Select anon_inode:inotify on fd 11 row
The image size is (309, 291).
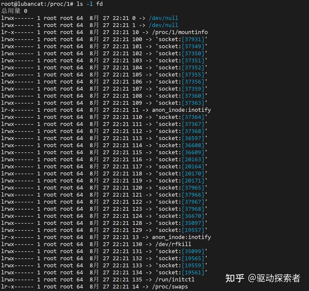point(182,110)
